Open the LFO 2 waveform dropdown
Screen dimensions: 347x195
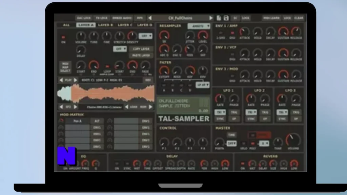click(251, 112)
